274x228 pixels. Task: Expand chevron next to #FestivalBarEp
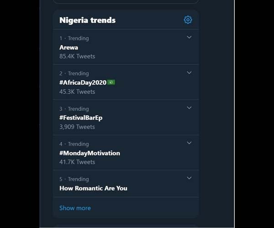[189, 108]
